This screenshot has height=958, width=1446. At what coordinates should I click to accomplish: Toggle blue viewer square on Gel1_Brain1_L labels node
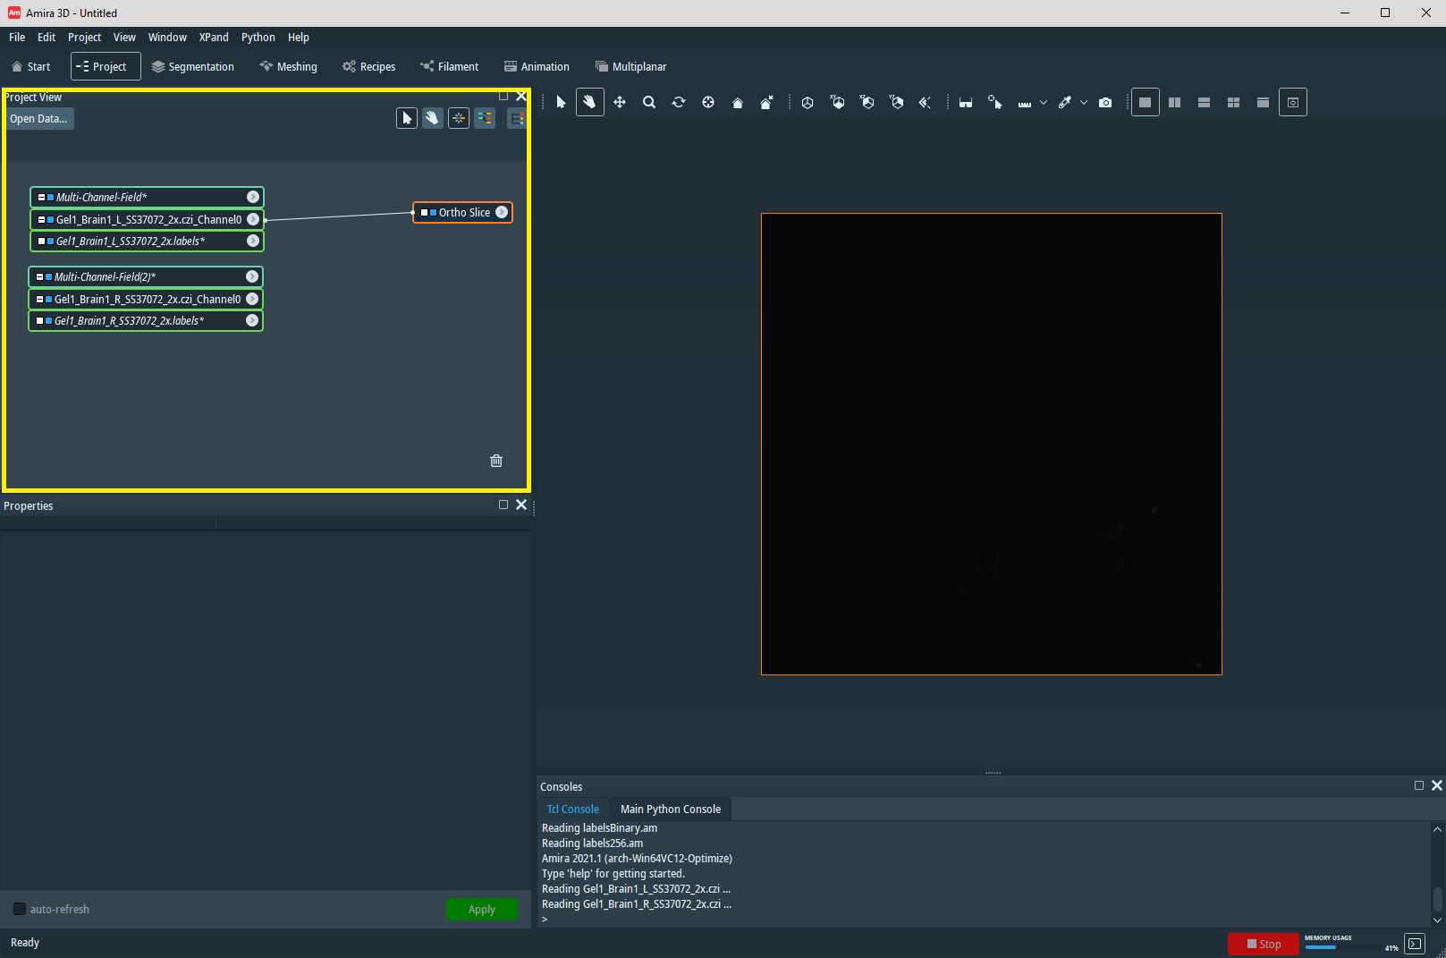50,241
